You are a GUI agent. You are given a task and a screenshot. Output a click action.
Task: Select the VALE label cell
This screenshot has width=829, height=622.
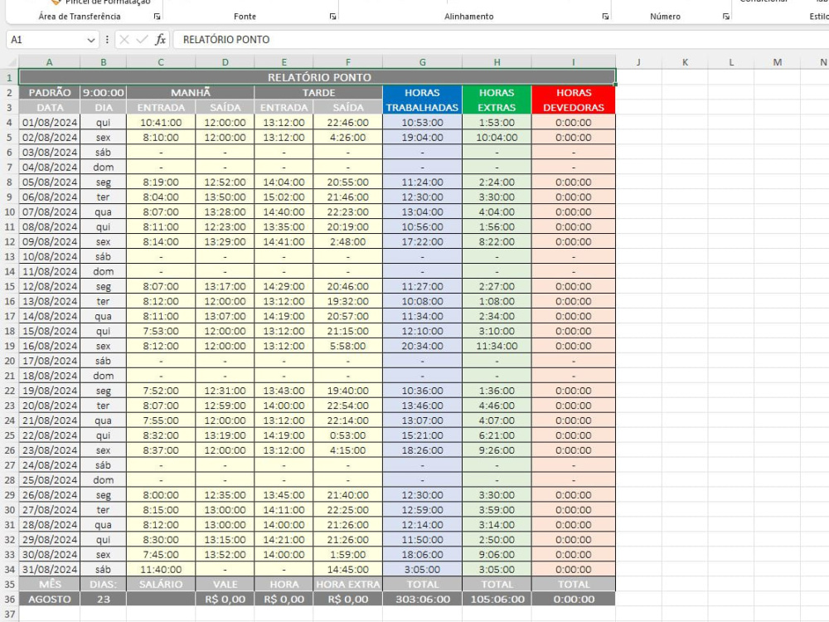225,585
